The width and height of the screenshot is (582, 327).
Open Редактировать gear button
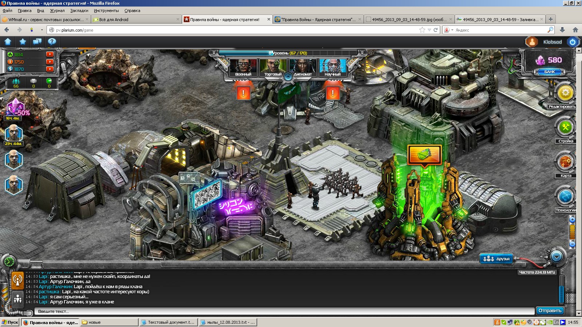tap(565, 93)
